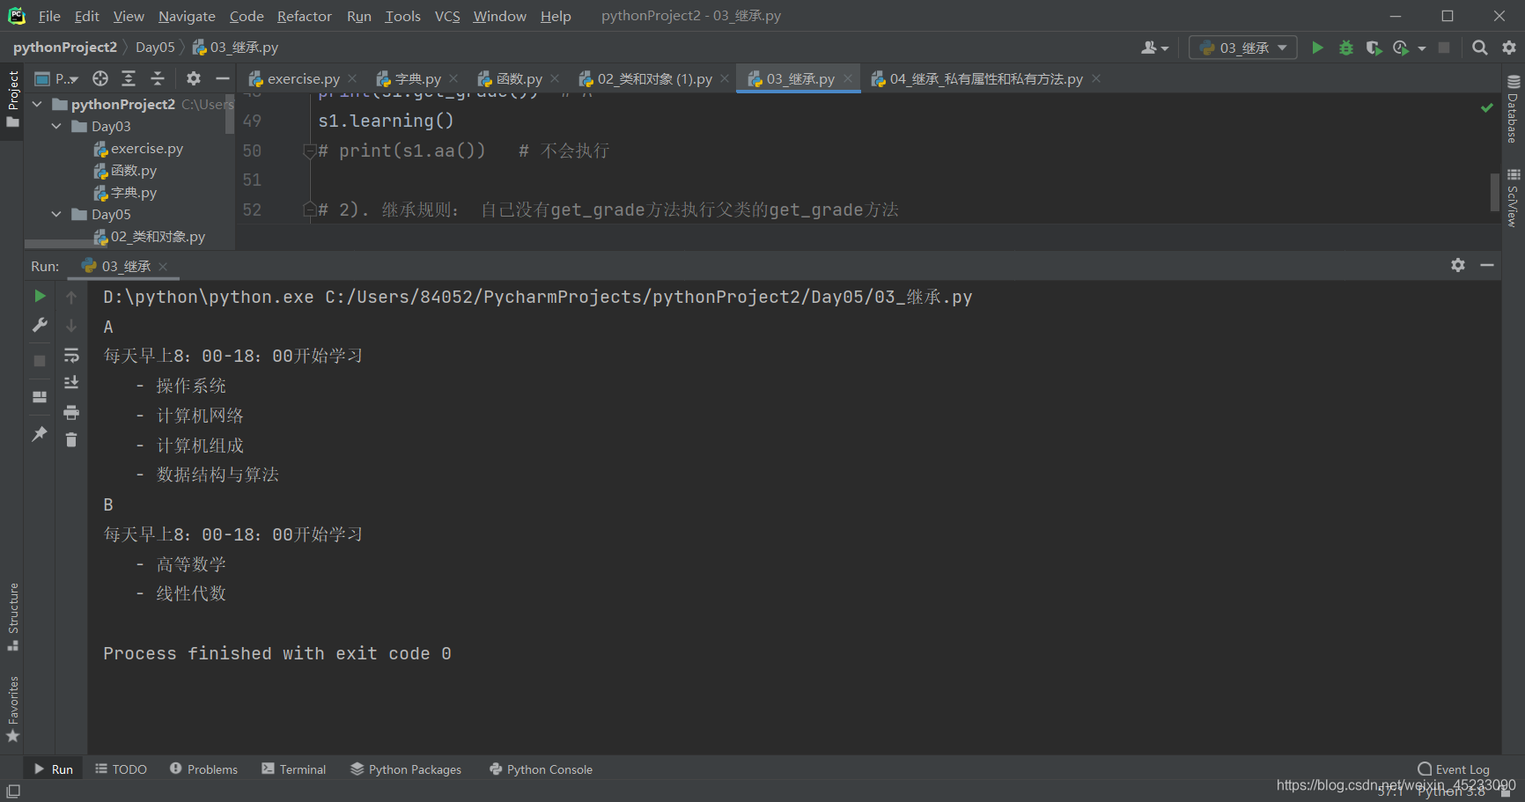Screen dimensions: 1525x802
Task: Toggle scroll to end in Run console
Action: pyautogui.click(x=71, y=382)
